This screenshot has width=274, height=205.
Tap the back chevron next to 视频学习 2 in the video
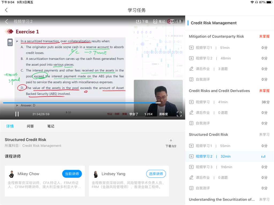(6, 21)
